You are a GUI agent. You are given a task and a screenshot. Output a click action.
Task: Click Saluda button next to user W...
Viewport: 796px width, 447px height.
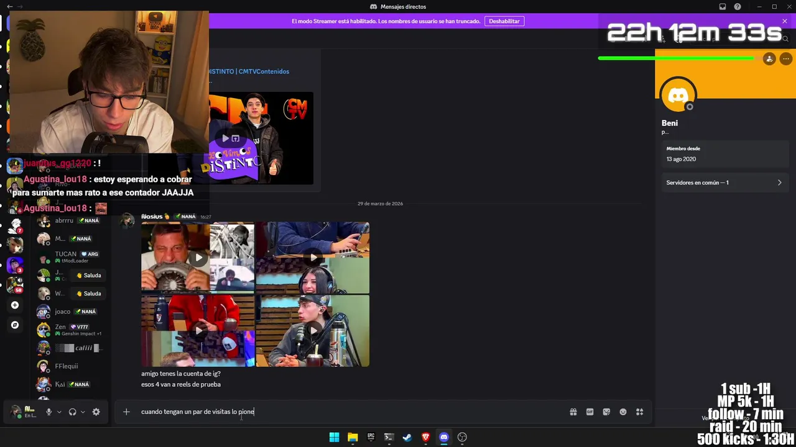click(88, 293)
